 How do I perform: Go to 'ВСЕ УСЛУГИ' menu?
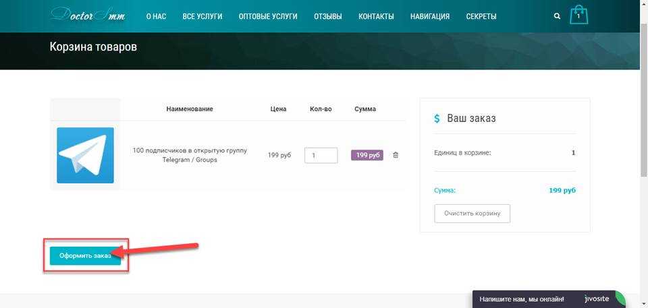[202, 16]
